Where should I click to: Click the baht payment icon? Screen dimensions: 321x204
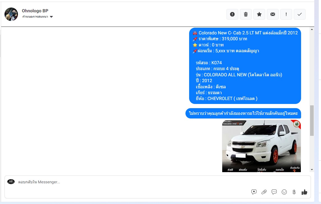click(x=294, y=192)
